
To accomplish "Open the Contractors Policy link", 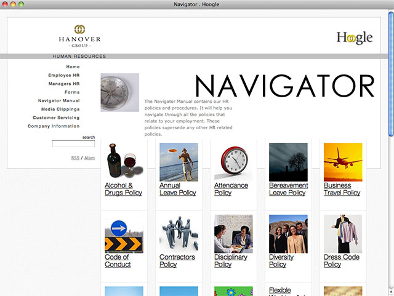I will [177, 260].
